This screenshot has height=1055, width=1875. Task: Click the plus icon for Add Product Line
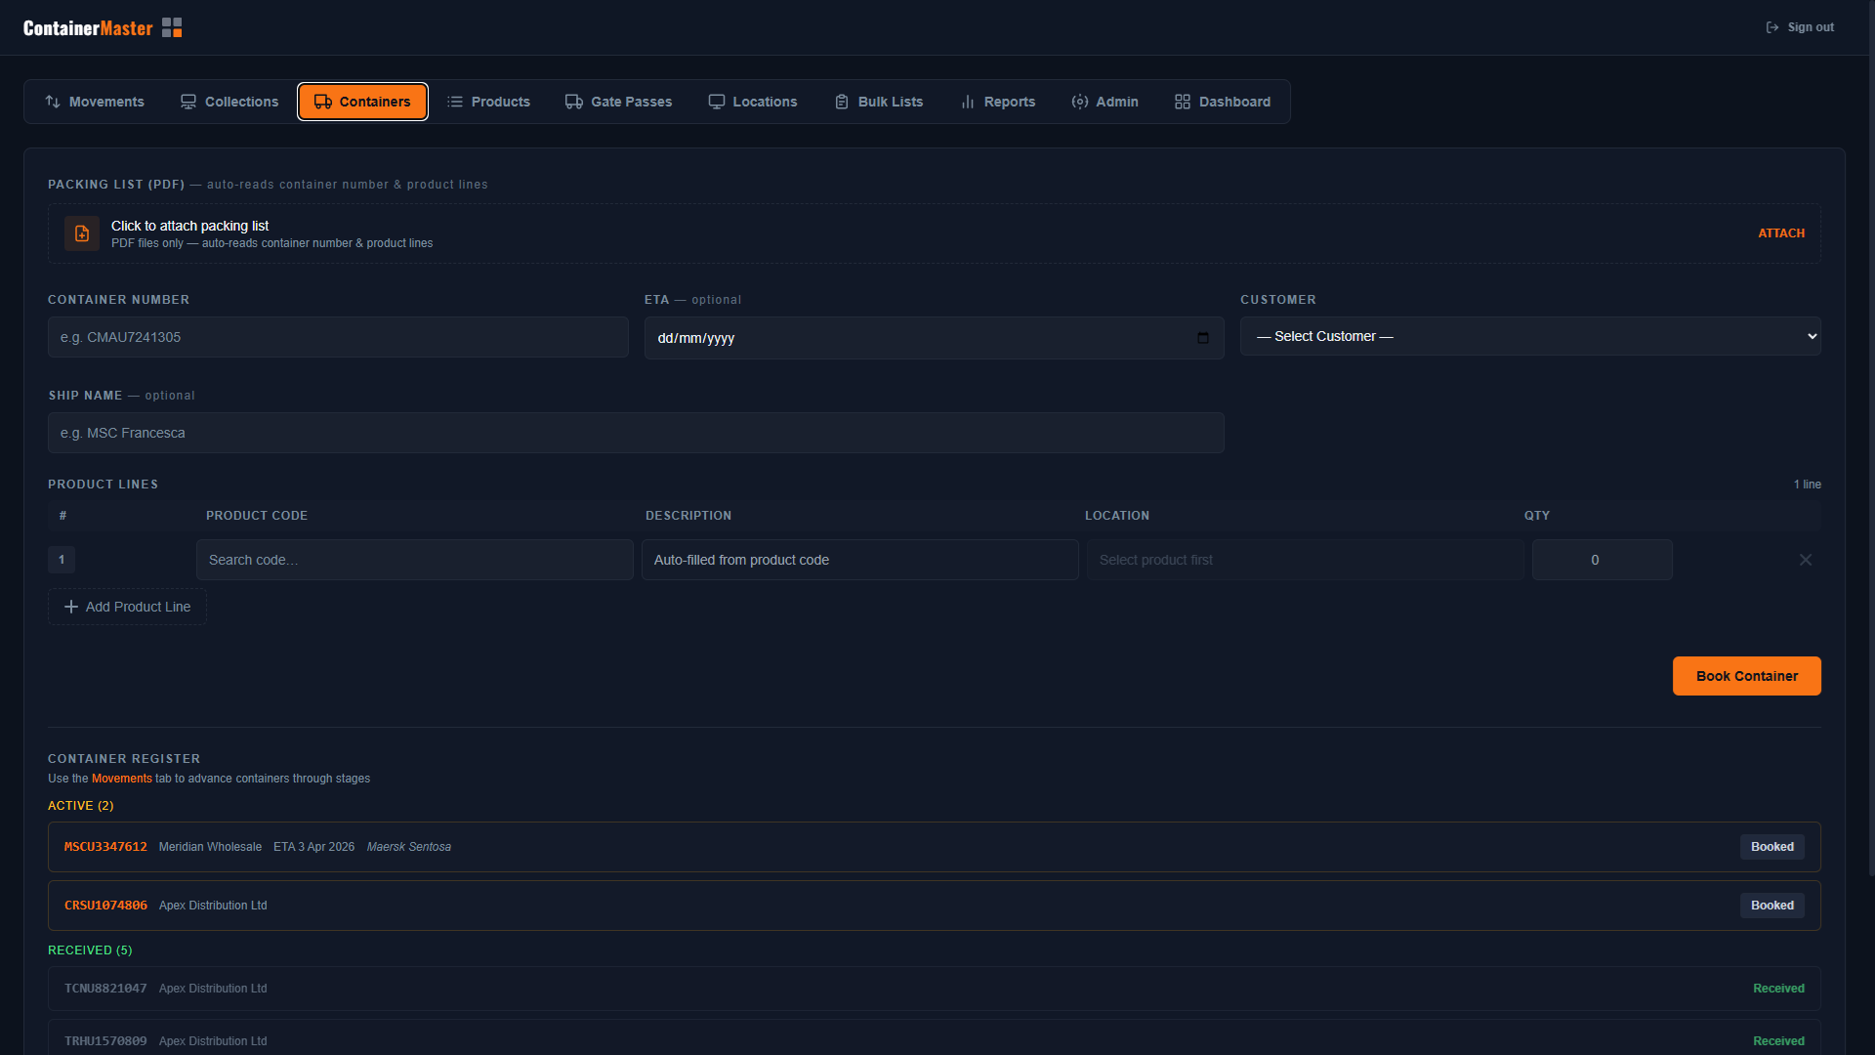pos(71,607)
